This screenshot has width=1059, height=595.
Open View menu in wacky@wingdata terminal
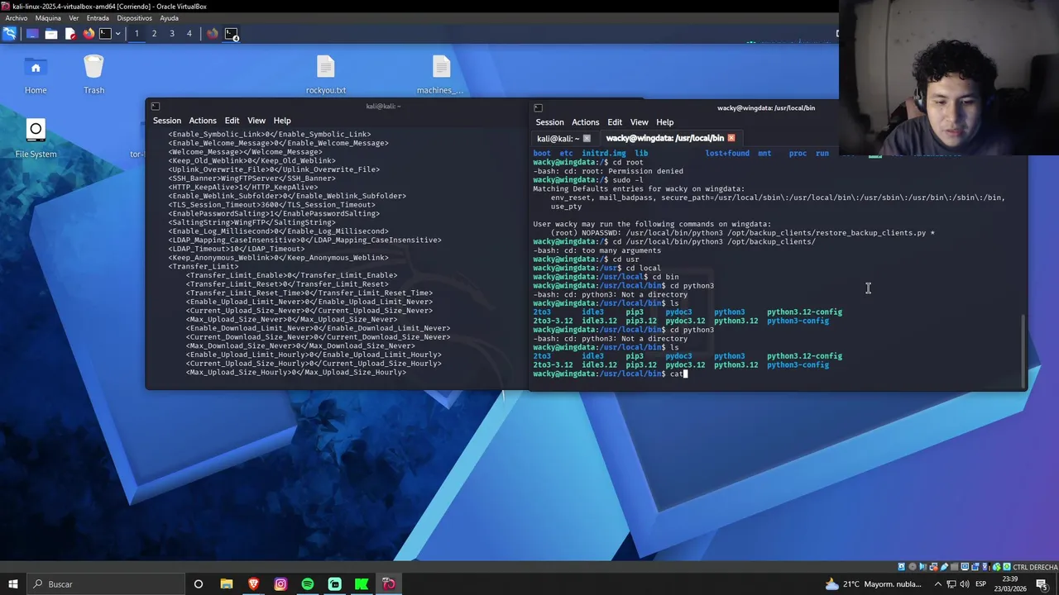click(640, 122)
